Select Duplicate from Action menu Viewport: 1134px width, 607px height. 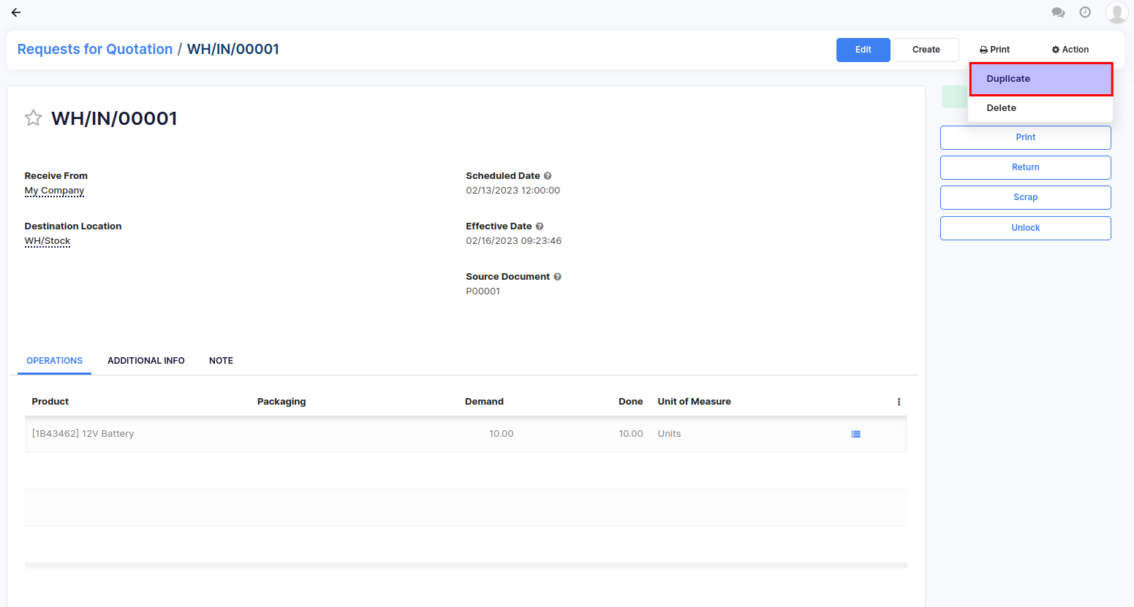[1040, 79]
